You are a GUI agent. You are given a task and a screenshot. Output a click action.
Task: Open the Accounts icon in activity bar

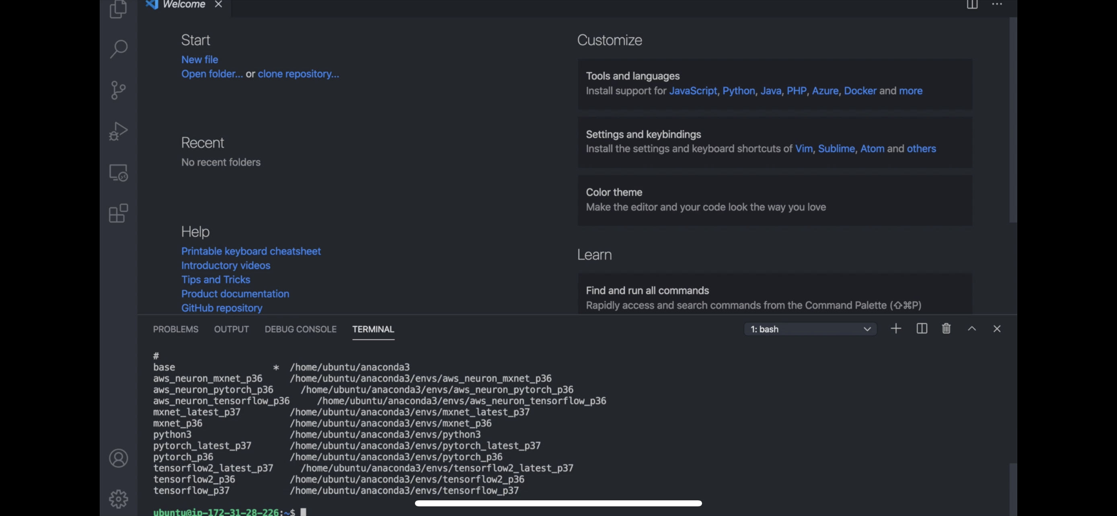pyautogui.click(x=118, y=458)
